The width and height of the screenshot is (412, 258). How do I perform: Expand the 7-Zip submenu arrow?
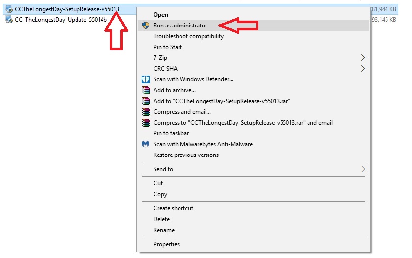click(363, 58)
